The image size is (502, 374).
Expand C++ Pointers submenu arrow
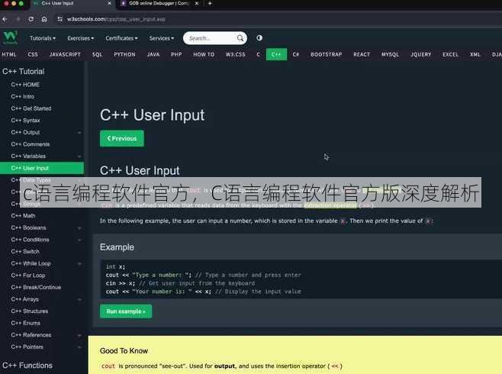point(79,347)
